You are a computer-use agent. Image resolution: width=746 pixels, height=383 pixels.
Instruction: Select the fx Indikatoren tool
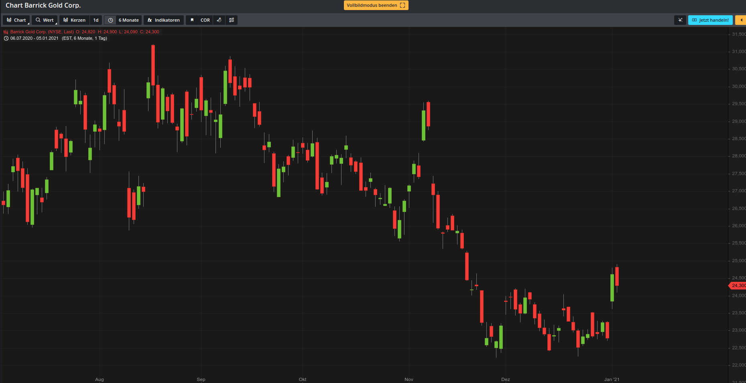(164, 20)
